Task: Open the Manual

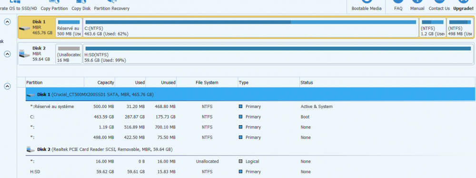Action: click(x=417, y=5)
